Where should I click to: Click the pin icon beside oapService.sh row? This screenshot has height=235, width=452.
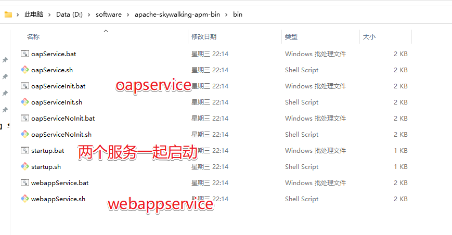click(x=5, y=76)
